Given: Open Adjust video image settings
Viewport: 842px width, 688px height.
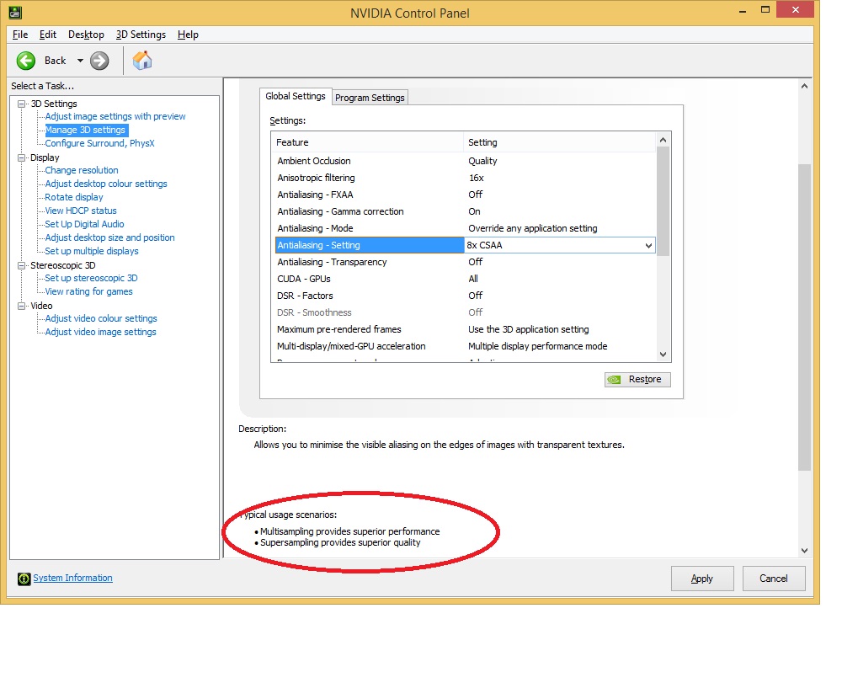Looking at the screenshot, I should 101,332.
